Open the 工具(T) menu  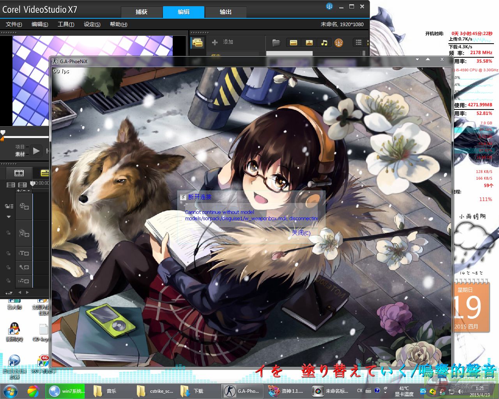(x=66, y=24)
